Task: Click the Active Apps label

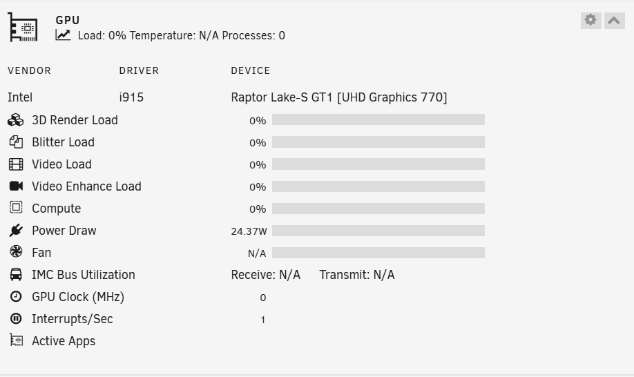Action: click(x=64, y=341)
